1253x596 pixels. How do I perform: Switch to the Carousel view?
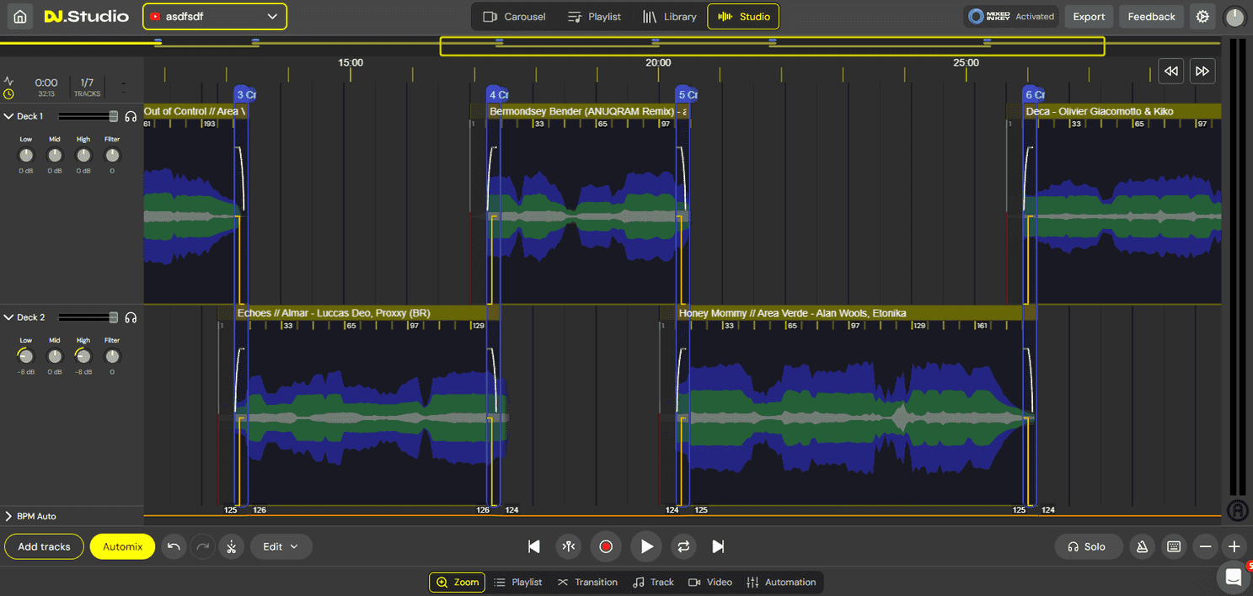coord(514,16)
